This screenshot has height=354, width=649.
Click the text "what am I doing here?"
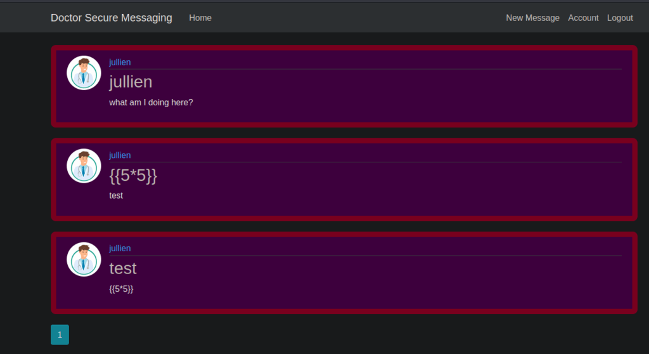[151, 102]
